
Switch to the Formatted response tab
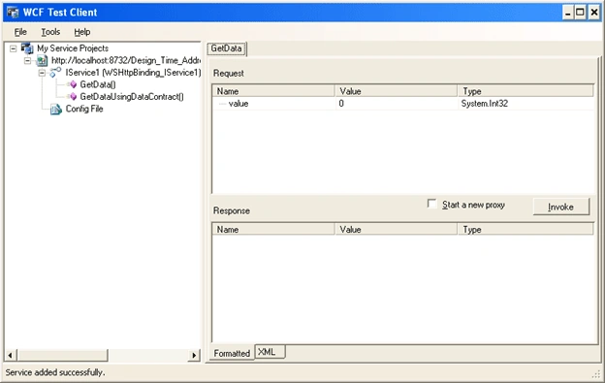click(x=232, y=353)
